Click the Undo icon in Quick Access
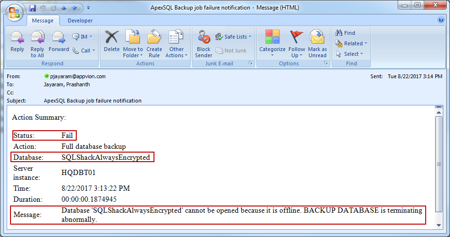Viewport: 450px width, 237px height. click(x=43, y=8)
